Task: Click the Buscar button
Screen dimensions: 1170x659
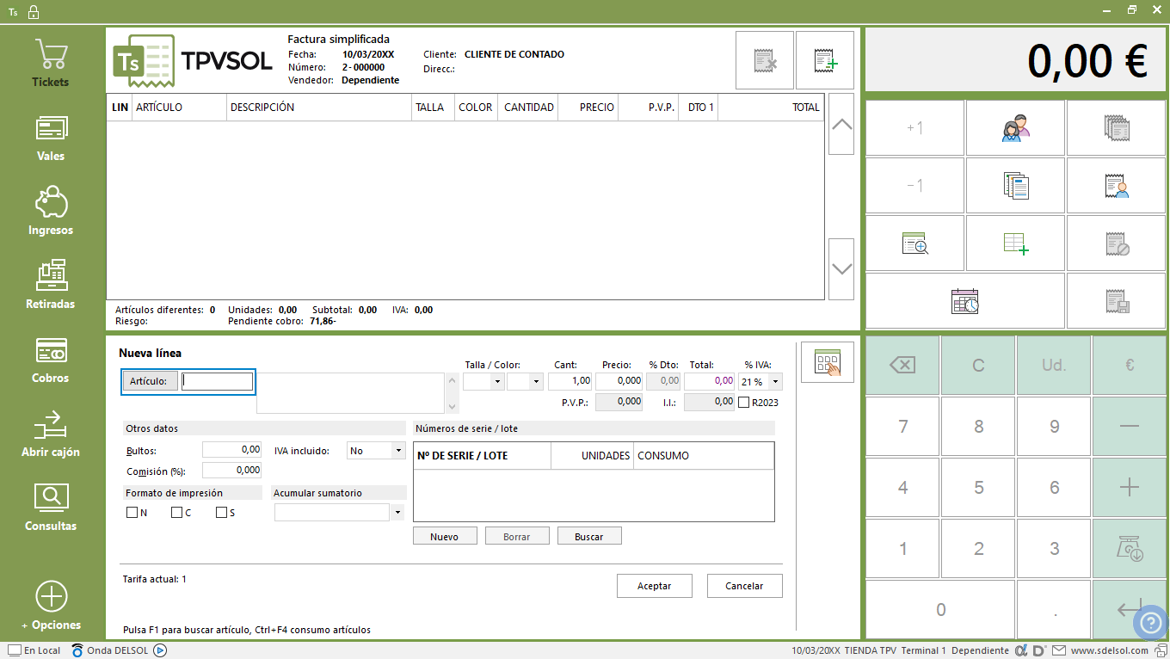Action: [589, 536]
